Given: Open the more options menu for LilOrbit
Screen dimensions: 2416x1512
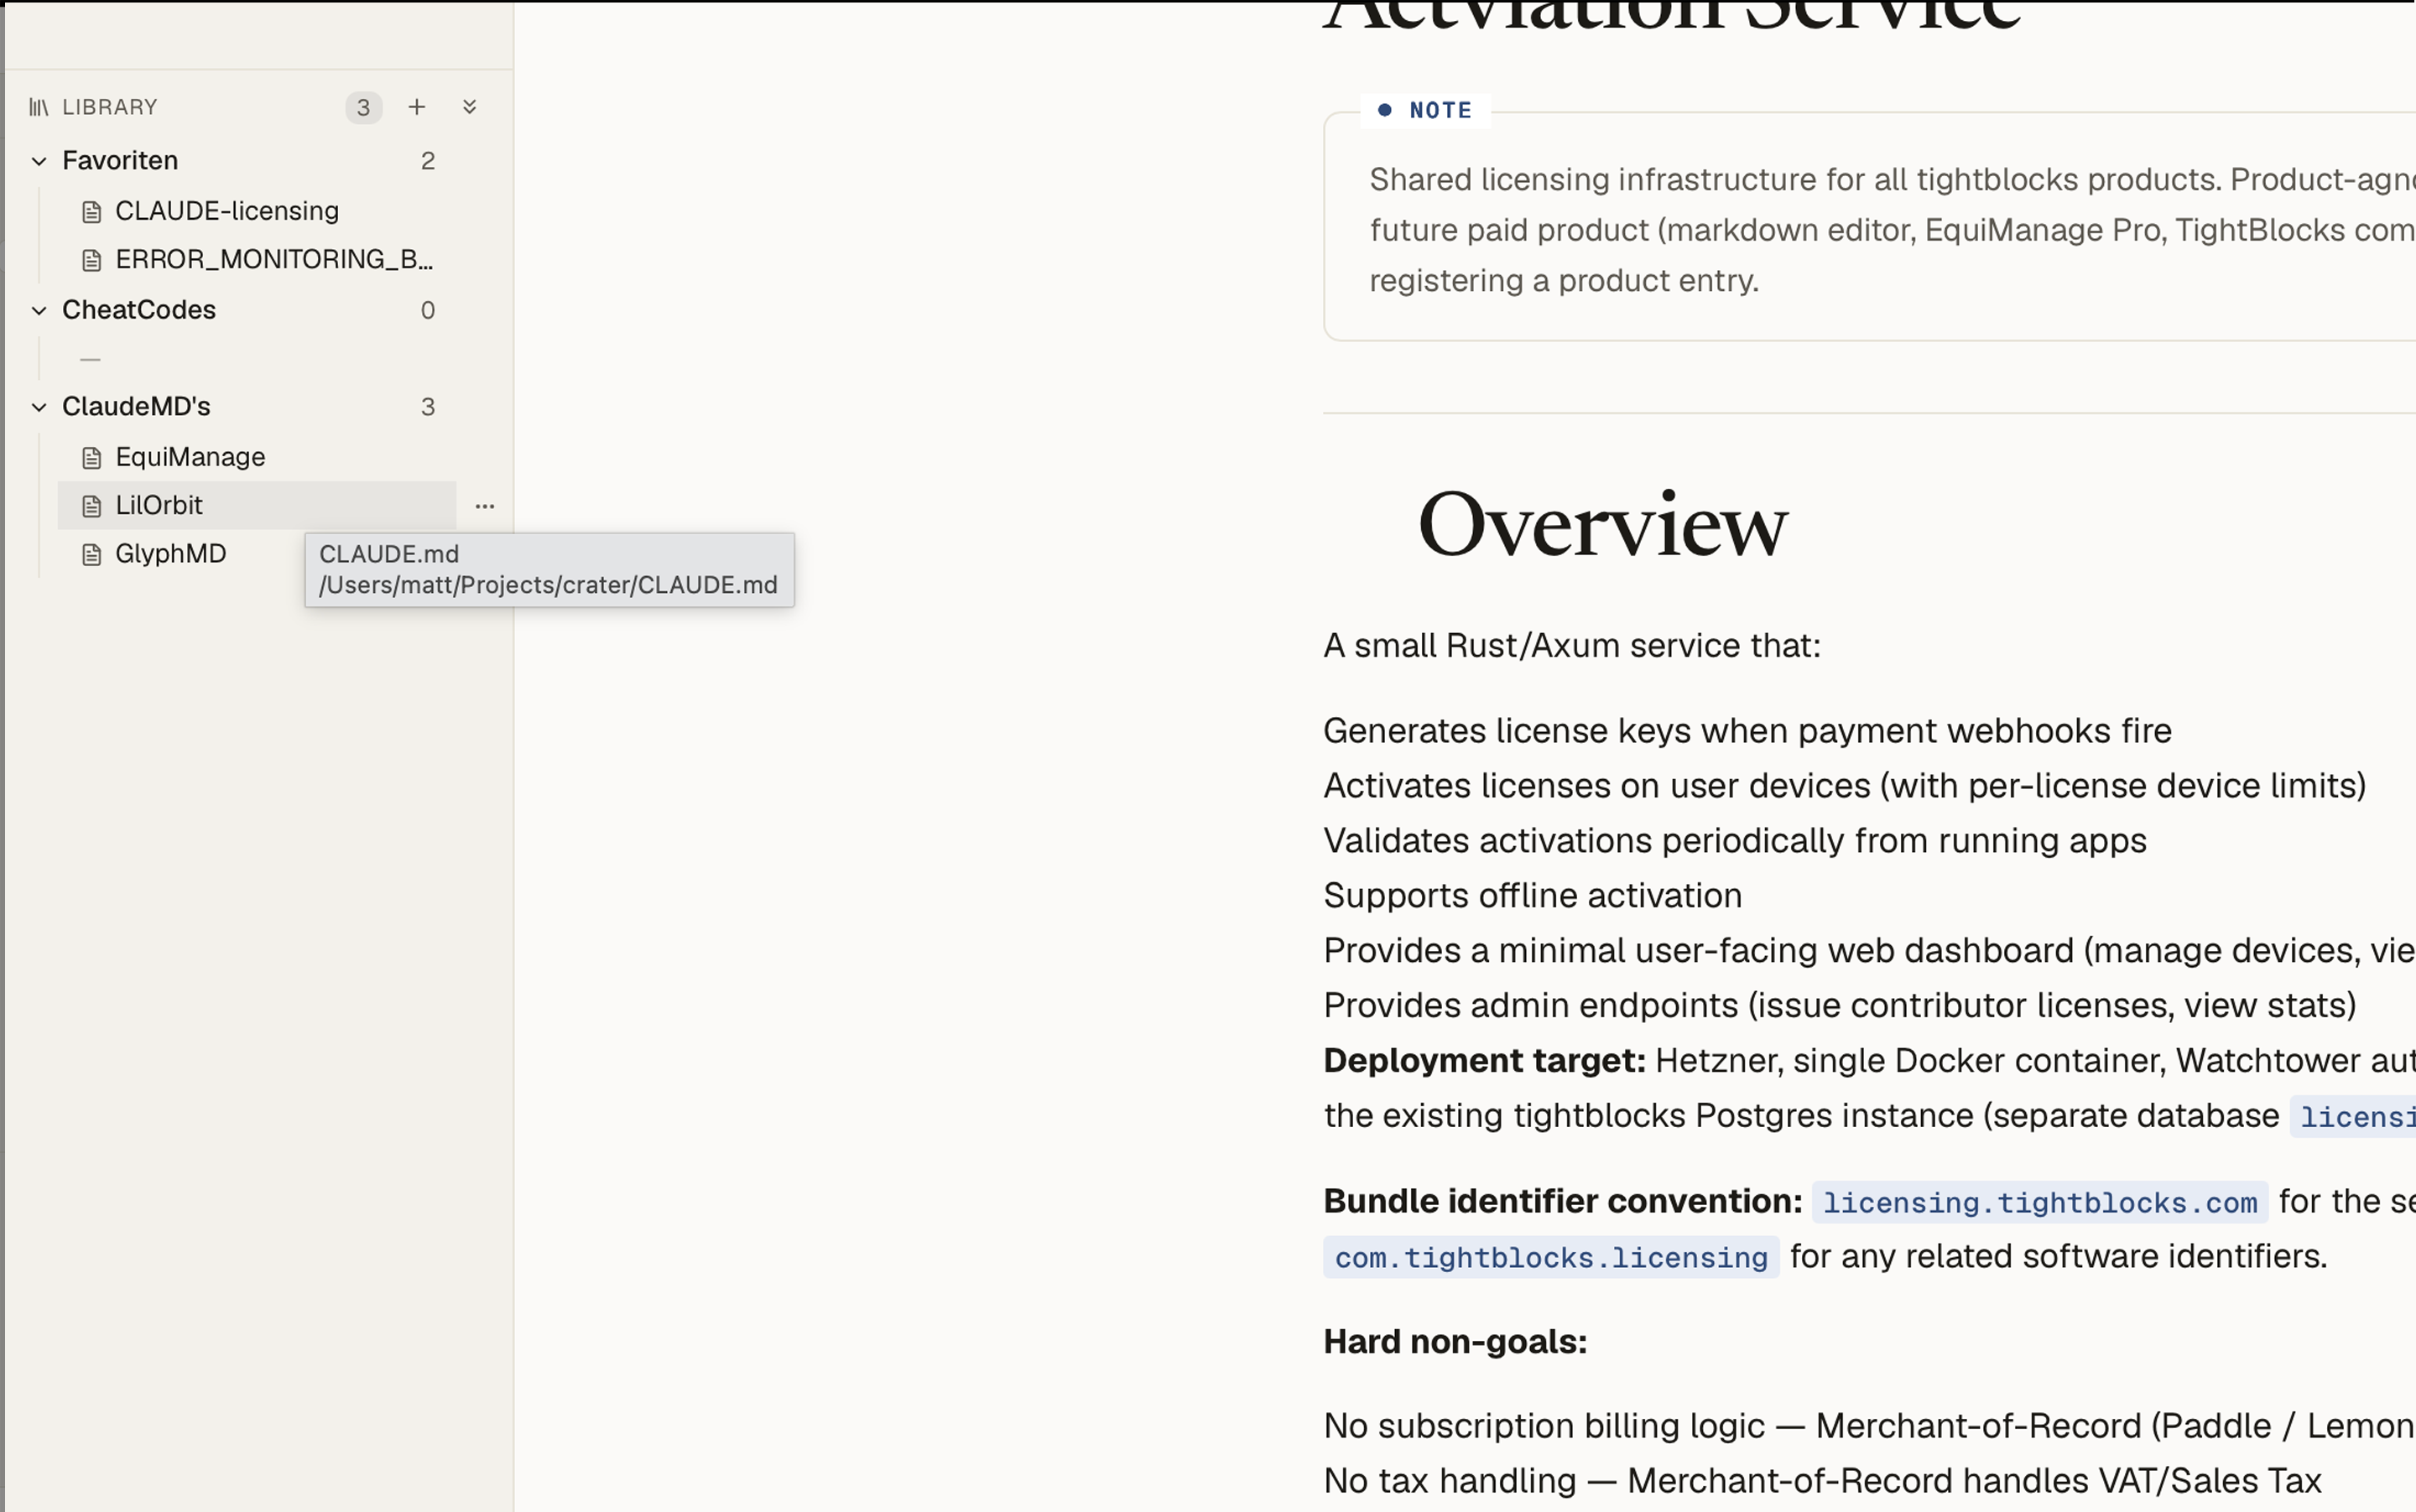Looking at the screenshot, I should [x=485, y=506].
